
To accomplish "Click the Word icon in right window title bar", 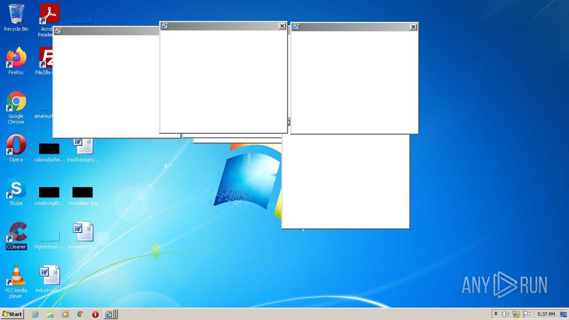I will pos(296,27).
